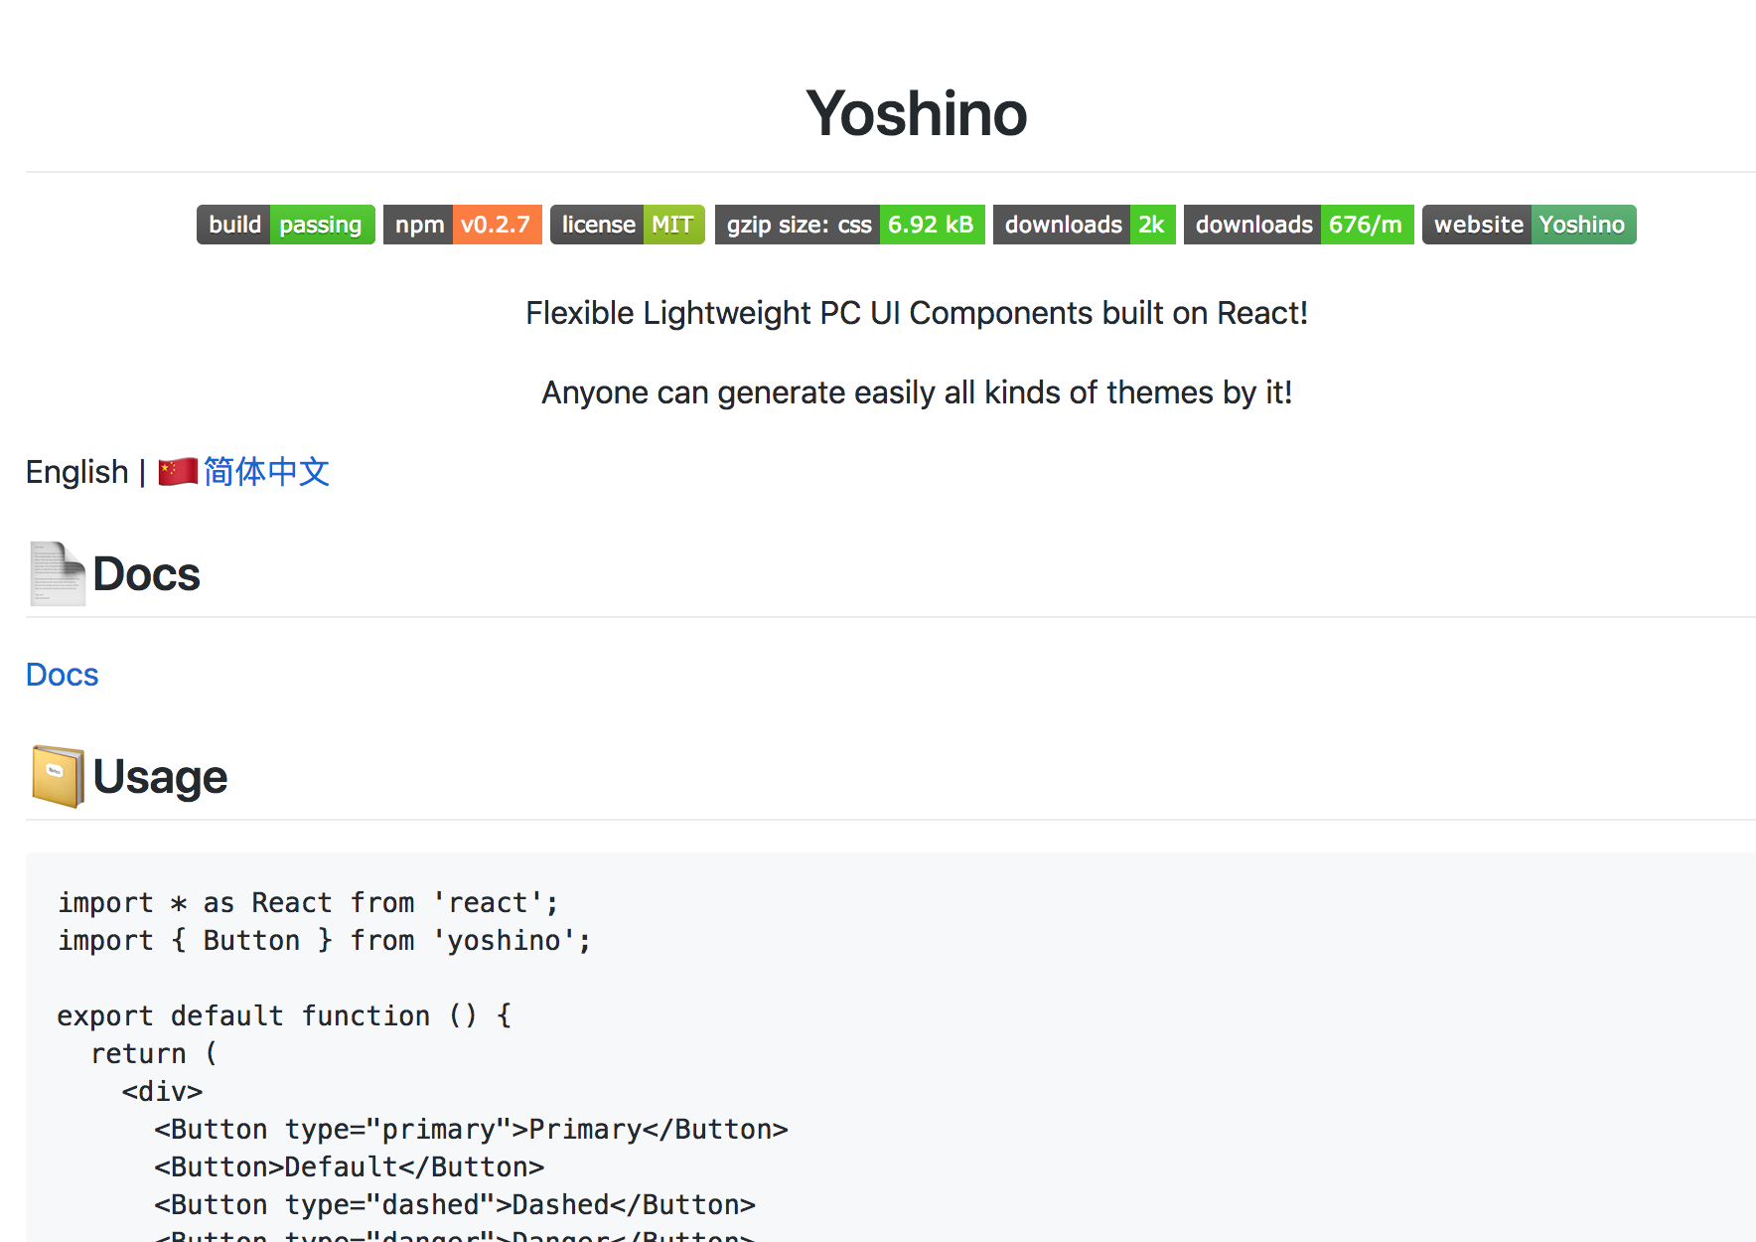Click the Usage section heading
1756x1242 pixels.
(x=161, y=776)
